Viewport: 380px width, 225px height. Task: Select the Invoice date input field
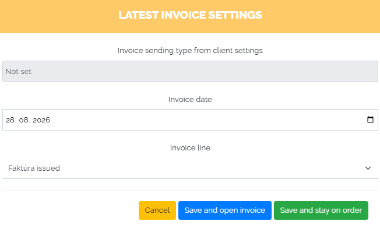[190, 119]
